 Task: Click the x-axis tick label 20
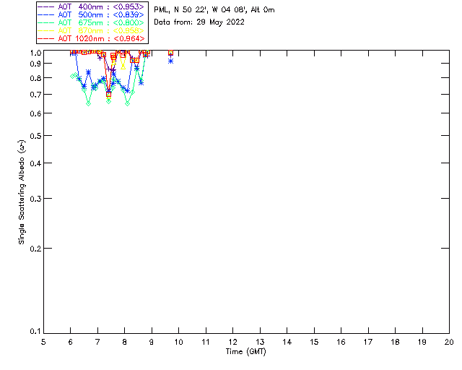click(449, 342)
